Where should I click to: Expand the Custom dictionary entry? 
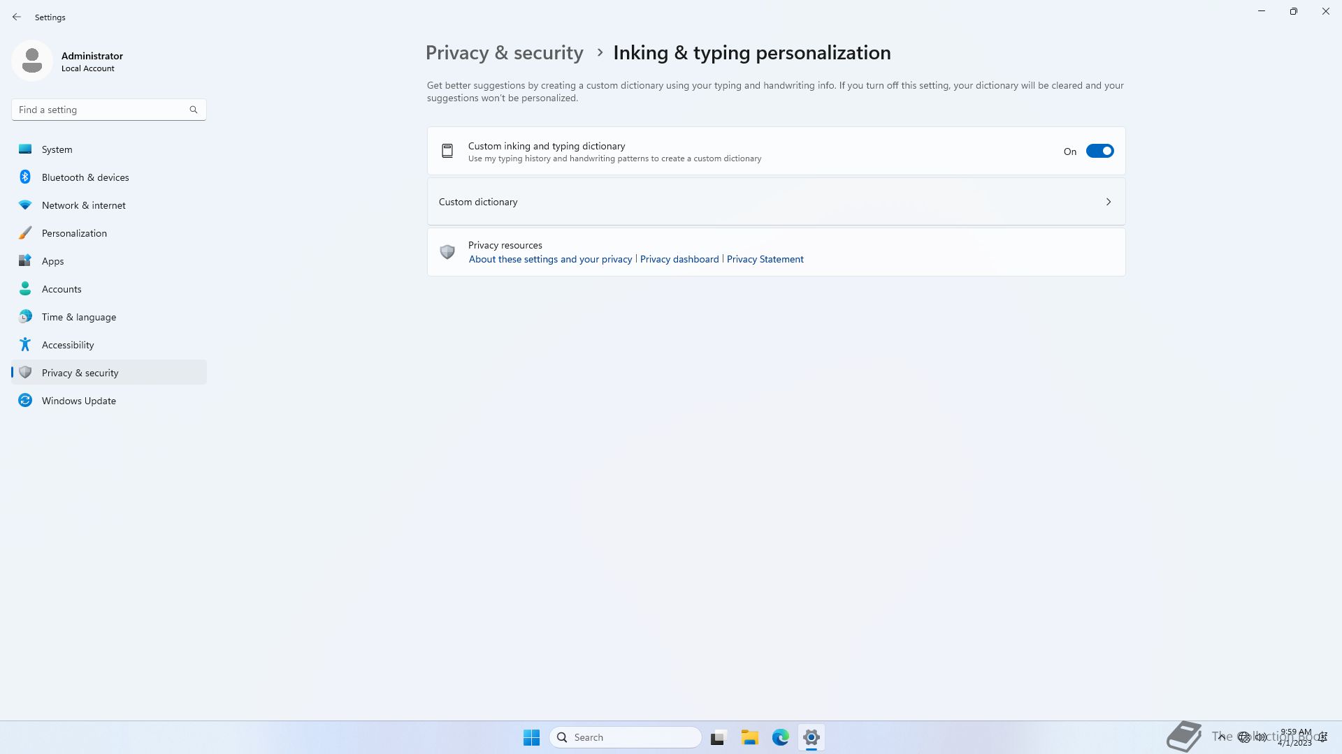pos(776,202)
